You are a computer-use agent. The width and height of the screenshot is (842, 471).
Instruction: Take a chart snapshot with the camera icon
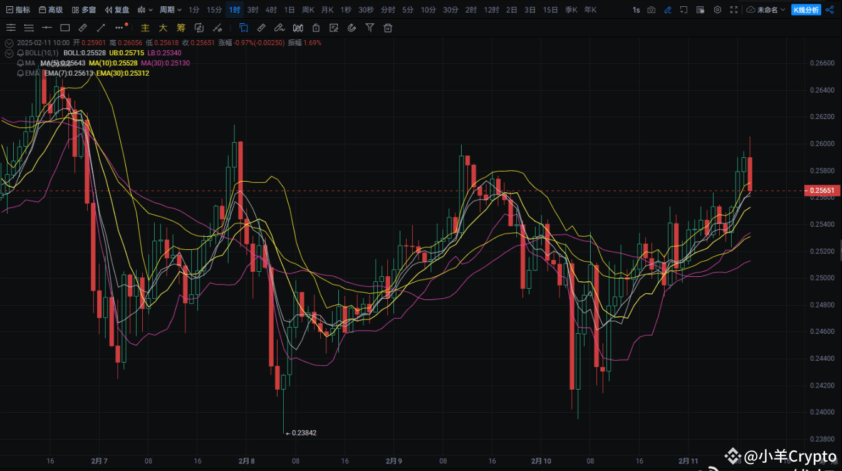click(x=651, y=9)
